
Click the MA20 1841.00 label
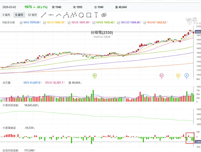[x=81, y=23]
